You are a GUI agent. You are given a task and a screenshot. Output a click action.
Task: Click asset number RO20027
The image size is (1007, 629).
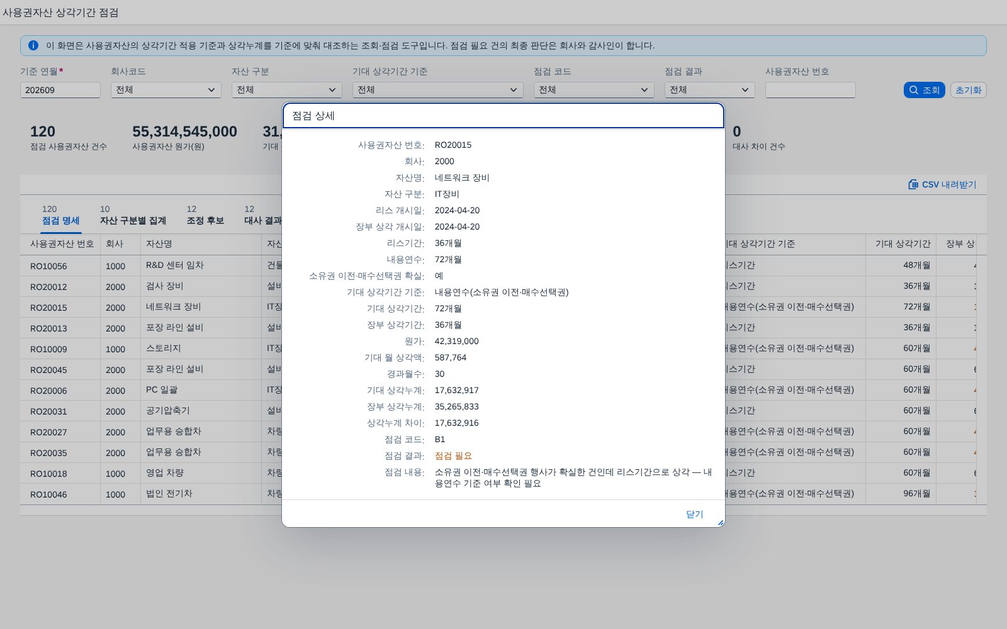tap(48, 432)
